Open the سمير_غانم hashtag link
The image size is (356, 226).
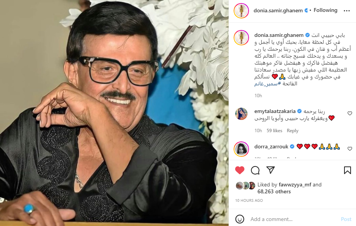click(268, 84)
